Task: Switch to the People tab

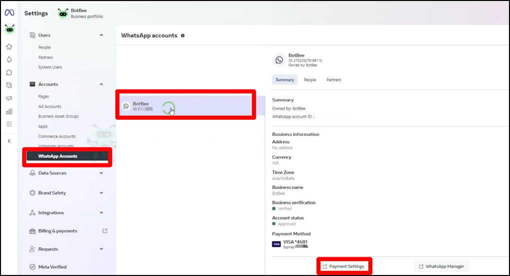Action: pos(310,80)
